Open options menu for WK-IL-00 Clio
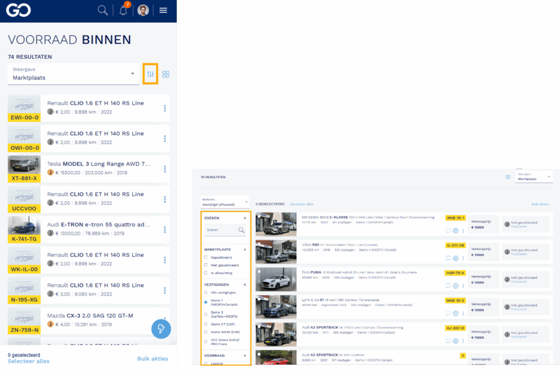This screenshot has width=560, height=370. tap(165, 260)
